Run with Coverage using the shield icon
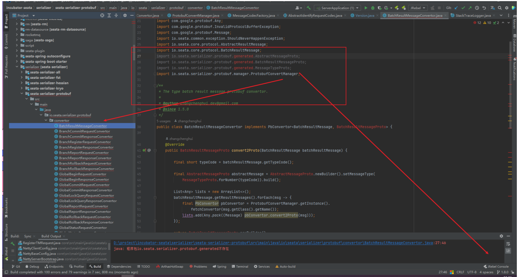Viewport: 520px width, 277px height. pos(380,8)
